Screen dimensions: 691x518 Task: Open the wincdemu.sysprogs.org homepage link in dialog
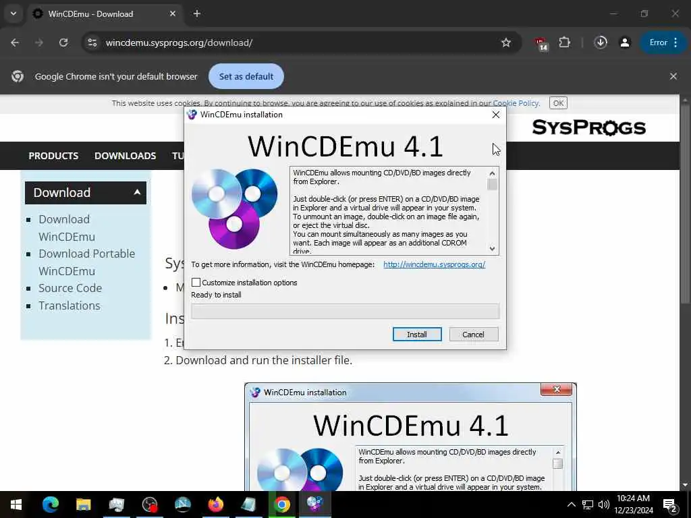[434, 264]
